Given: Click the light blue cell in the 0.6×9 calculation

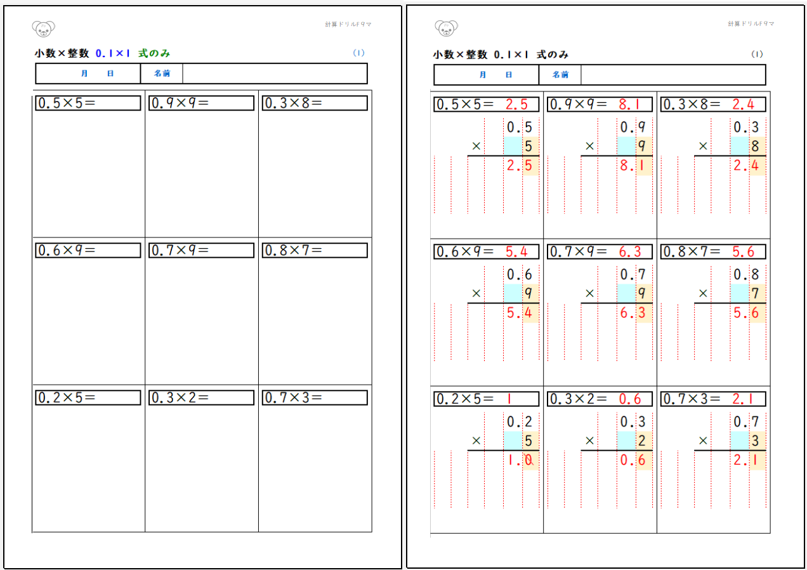Looking at the screenshot, I should coord(512,293).
